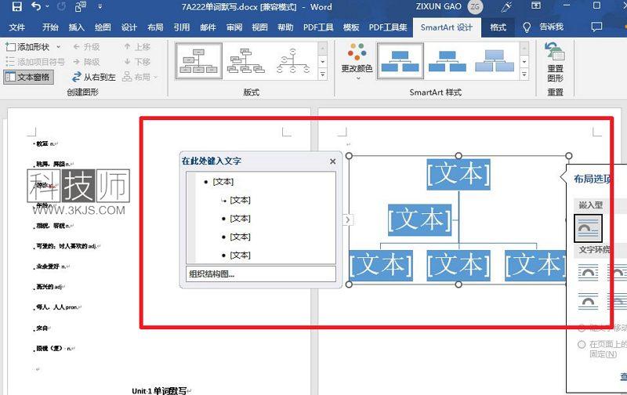Open the 邮件 tab
Image resolution: width=627 pixels, height=395 pixels.
[208, 27]
